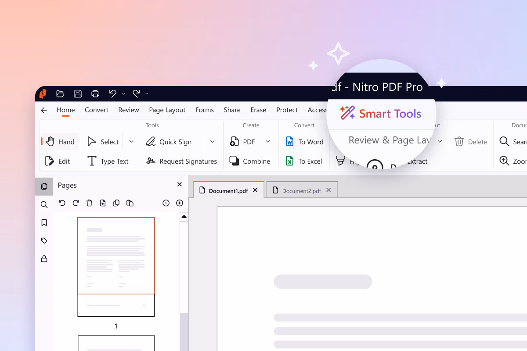This screenshot has height=351, width=527.
Task: Print the document via the printer icon
Action: coord(95,93)
